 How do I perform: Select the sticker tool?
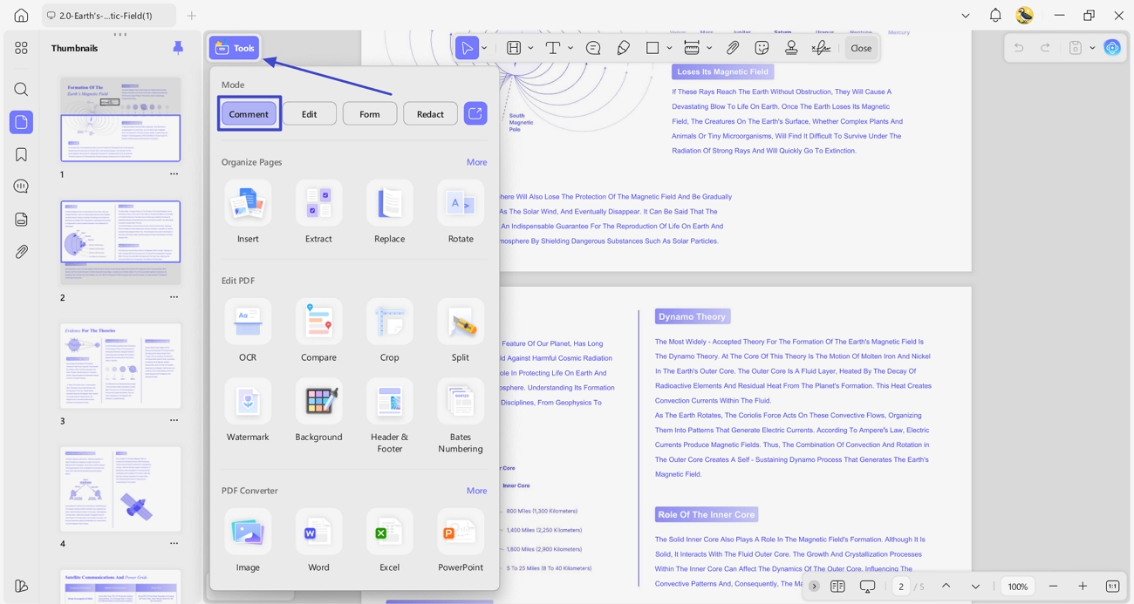[x=762, y=48]
